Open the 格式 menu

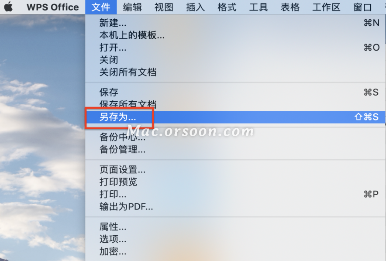(x=227, y=7)
